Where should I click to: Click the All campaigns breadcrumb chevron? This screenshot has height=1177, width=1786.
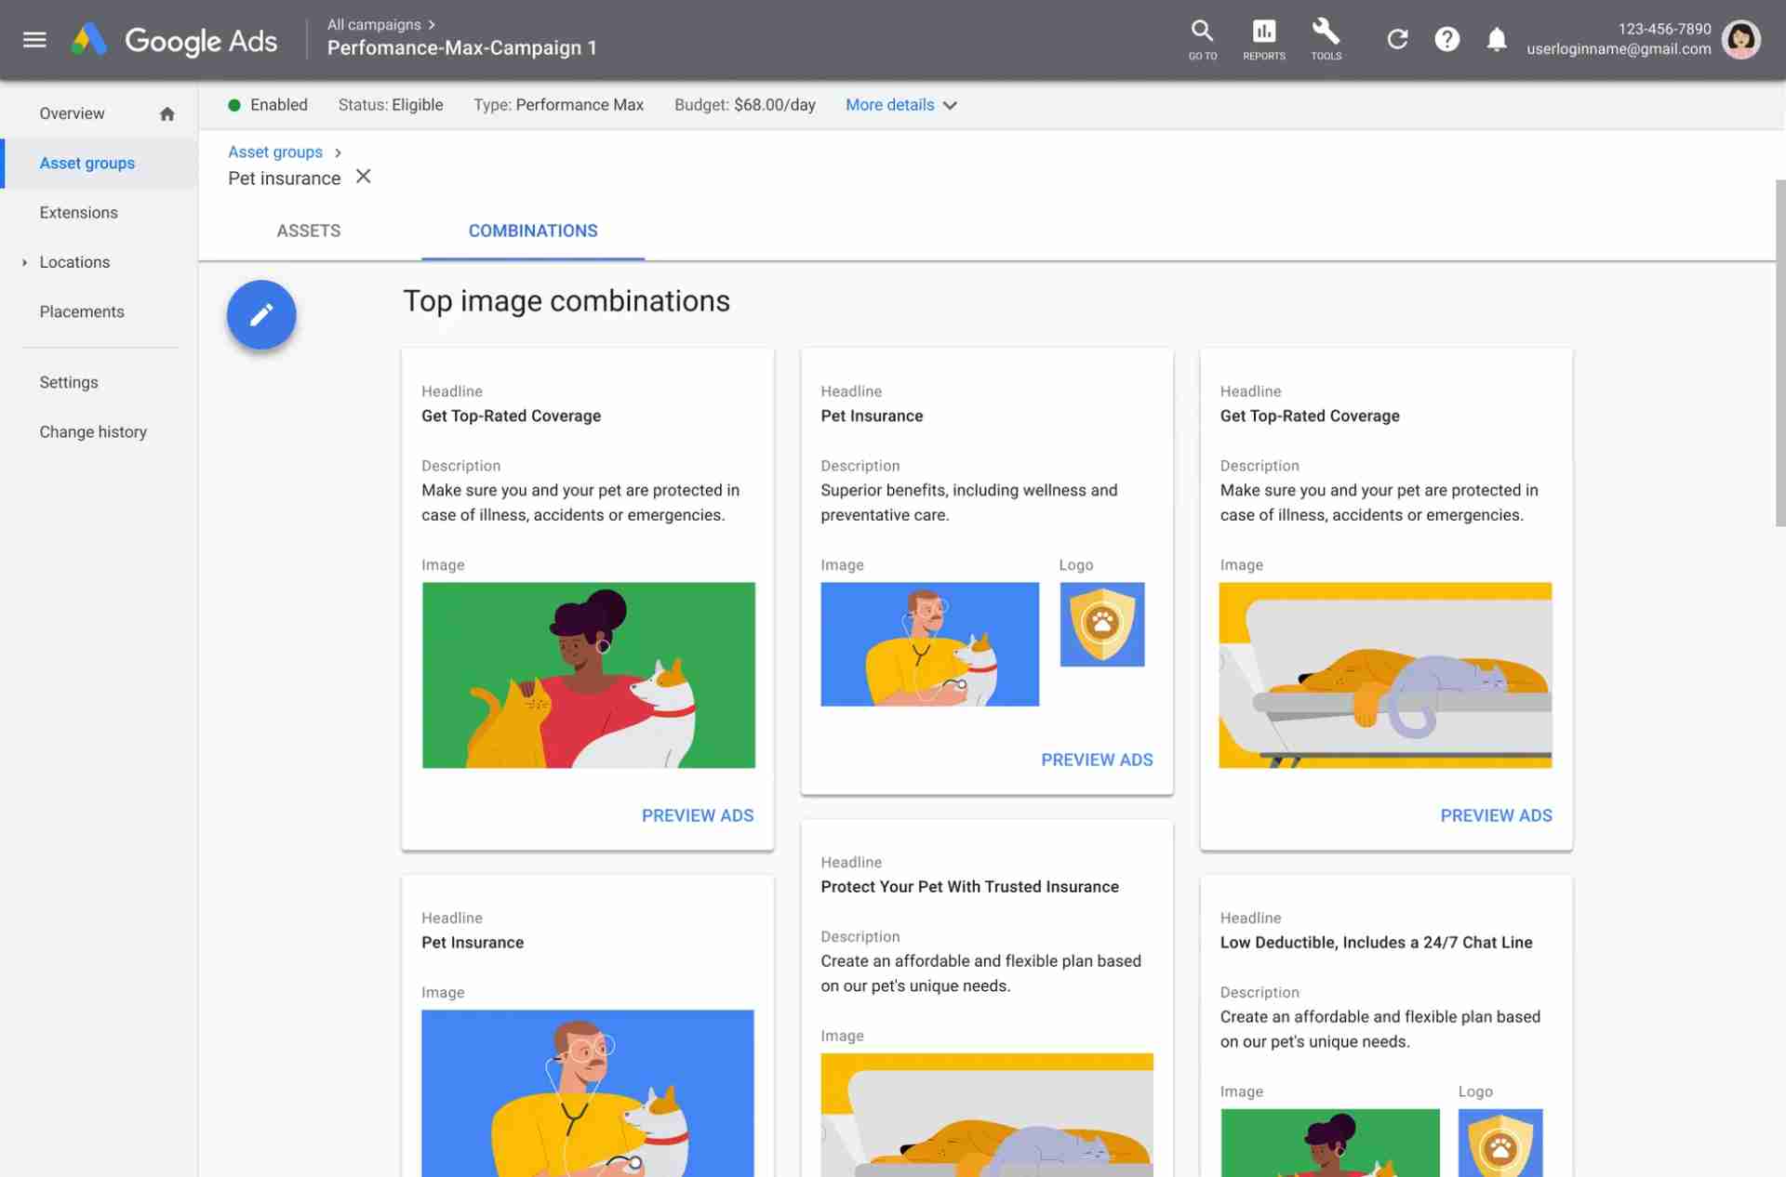coord(432,25)
